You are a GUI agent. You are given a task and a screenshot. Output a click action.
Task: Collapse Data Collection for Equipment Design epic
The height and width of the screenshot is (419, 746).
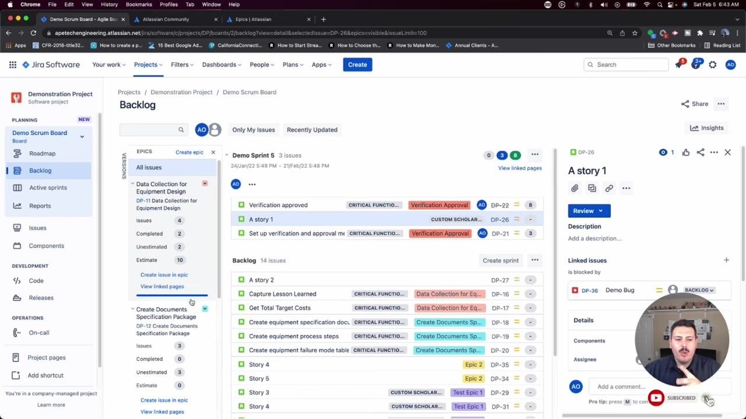pyautogui.click(x=132, y=184)
